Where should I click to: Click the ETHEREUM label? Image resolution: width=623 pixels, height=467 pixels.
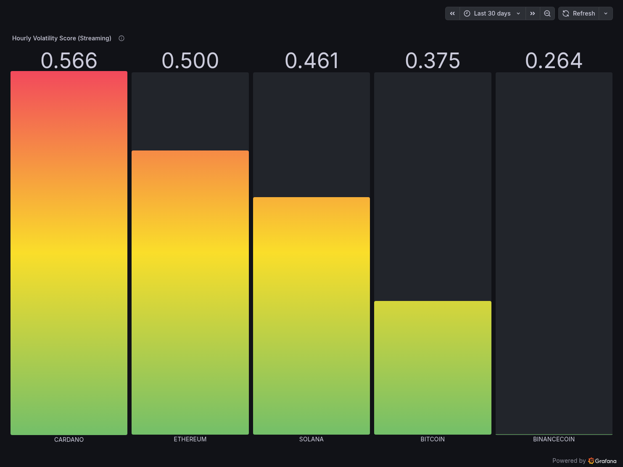[x=190, y=439]
